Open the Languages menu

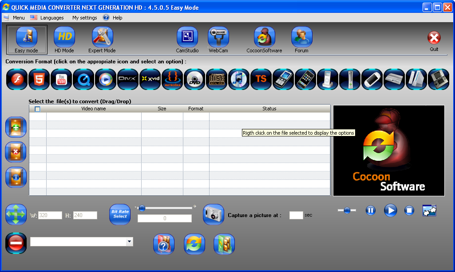(x=51, y=18)
